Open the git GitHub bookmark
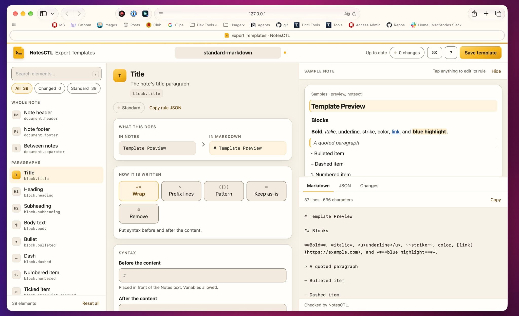 (x=282, y=25)
